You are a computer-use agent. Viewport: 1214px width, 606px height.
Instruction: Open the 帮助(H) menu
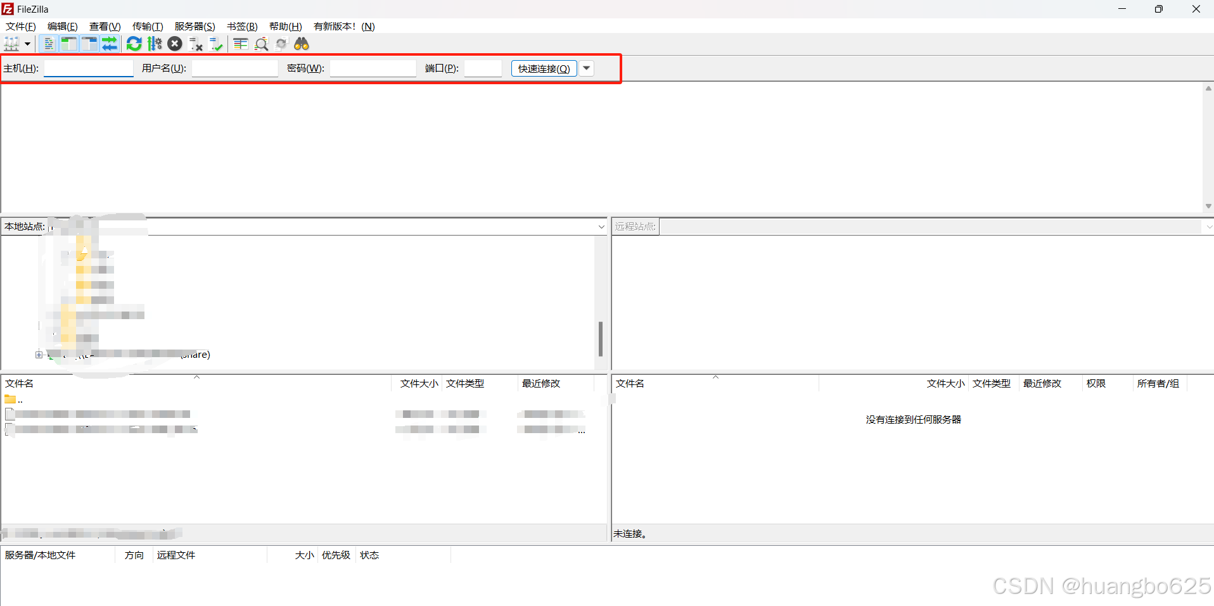[x=286, y=27]
